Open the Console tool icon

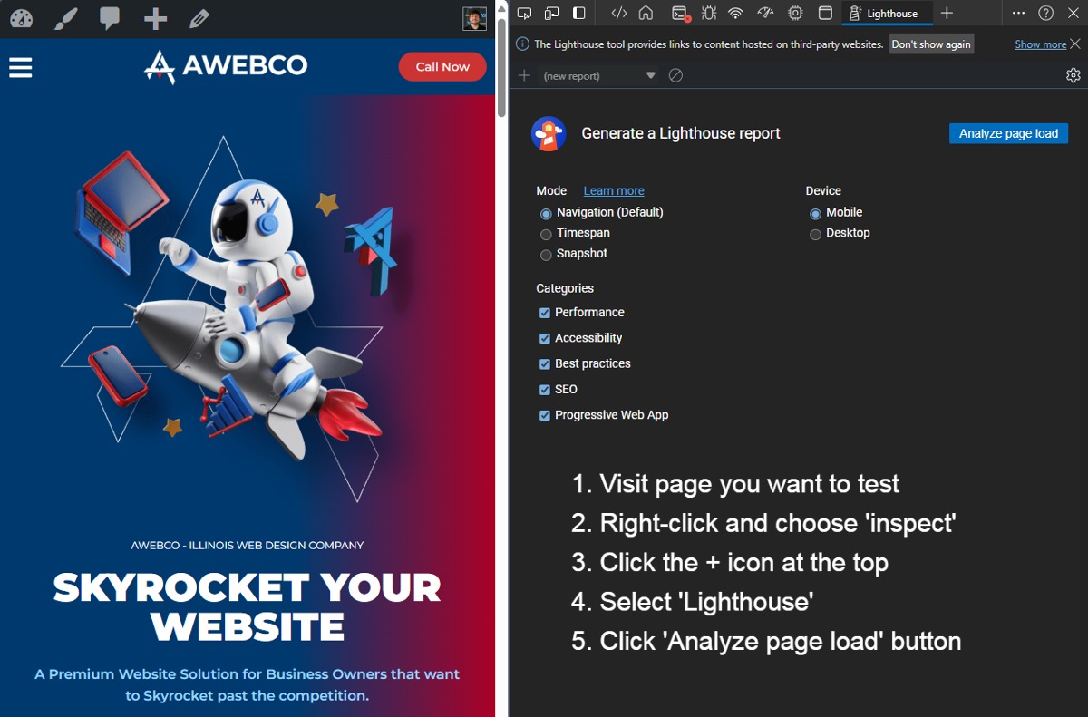[680, 13]
